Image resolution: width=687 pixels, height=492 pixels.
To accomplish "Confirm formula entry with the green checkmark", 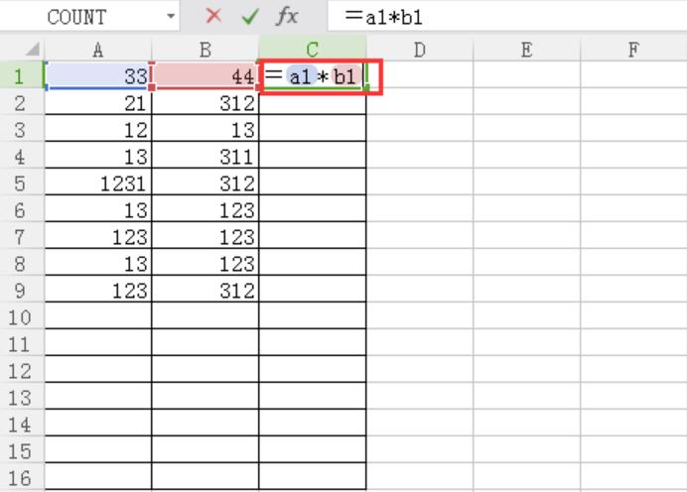I will [250, 17].
